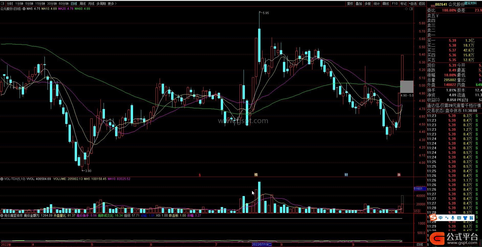Click the X10 volume scale label

(x=417, y=211)
